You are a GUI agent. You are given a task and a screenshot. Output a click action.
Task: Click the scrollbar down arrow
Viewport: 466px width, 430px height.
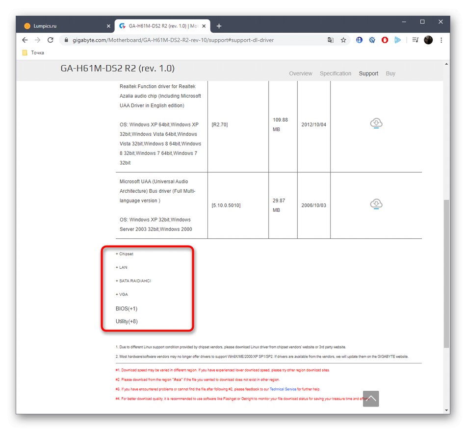[x=446, y=410]
